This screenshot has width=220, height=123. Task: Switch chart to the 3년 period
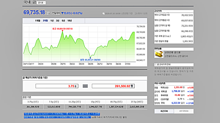coord(57,21)
